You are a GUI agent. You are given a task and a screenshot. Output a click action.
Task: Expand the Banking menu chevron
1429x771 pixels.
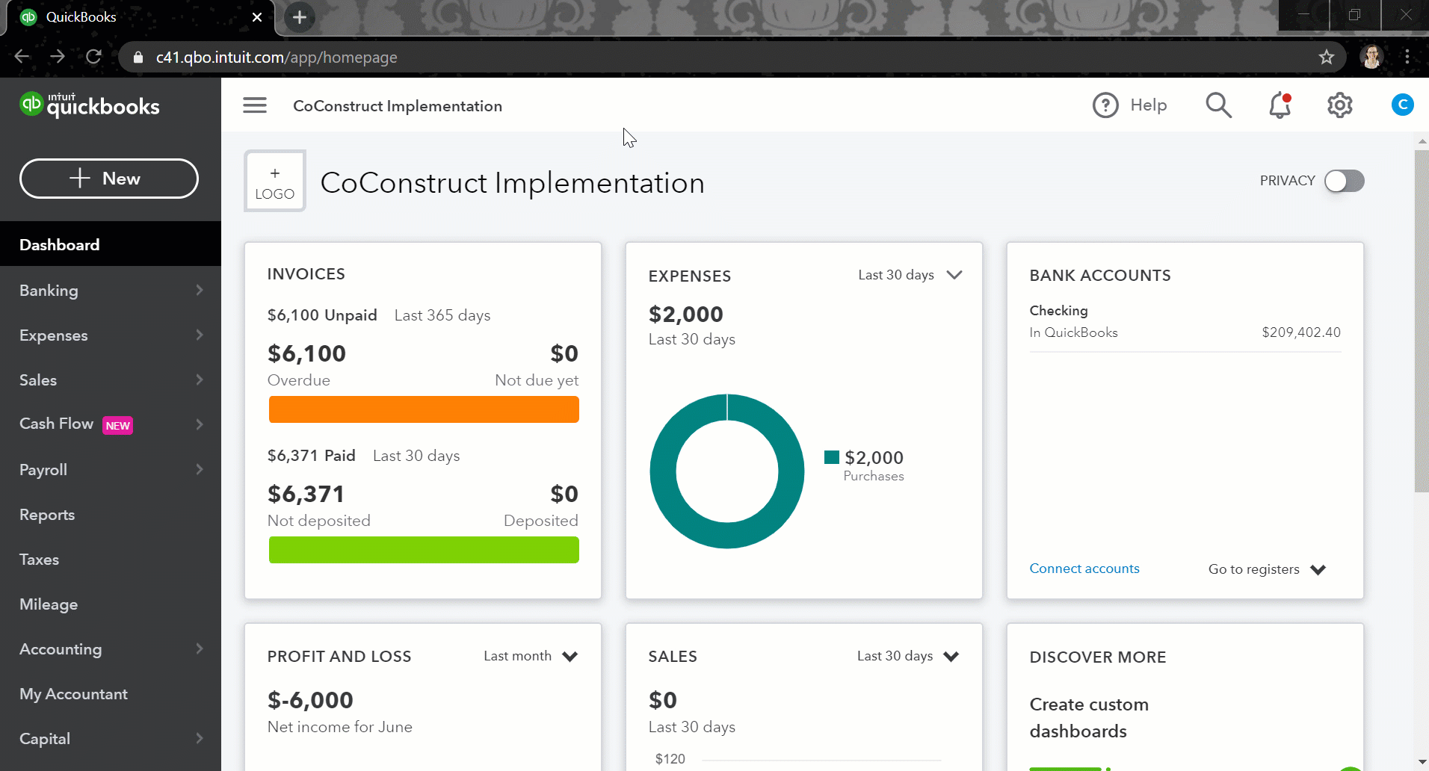(200, 290)
